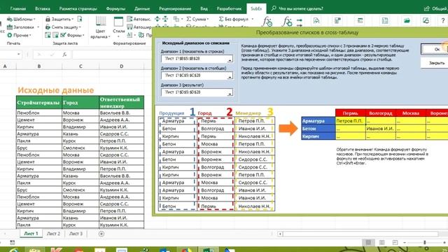
Task: Click the zoom slider handle in status bar
Action: [425, 243]
